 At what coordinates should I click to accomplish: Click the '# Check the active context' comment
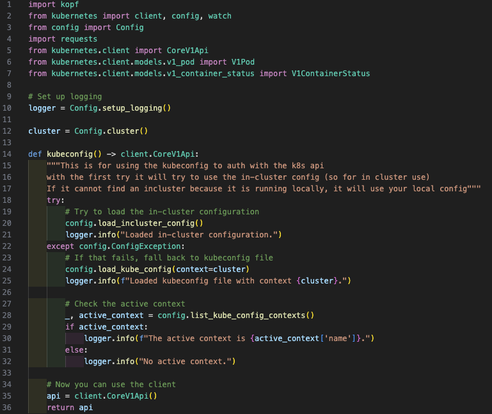point(125,304)
